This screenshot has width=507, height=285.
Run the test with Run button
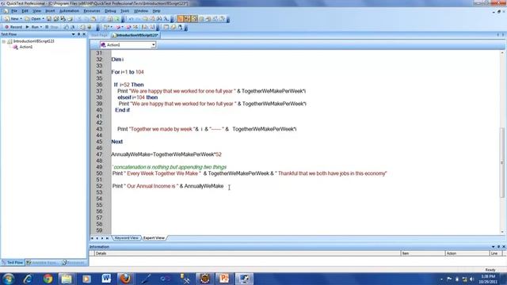pos(32,27)
